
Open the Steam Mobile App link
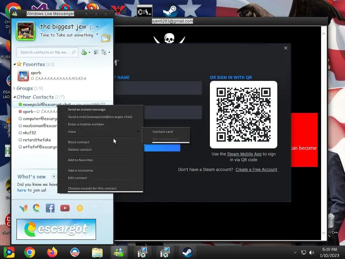click(x=244, y=154)
